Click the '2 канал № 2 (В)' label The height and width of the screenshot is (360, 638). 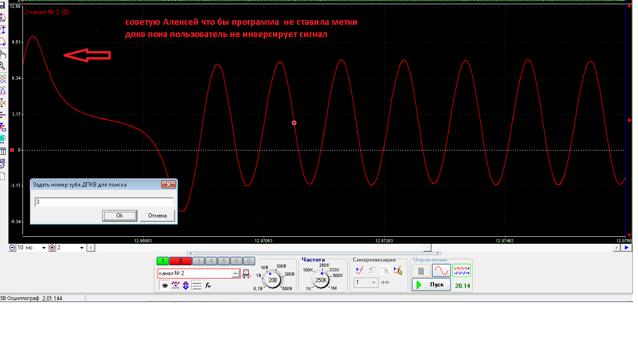click(x=47, y=12)
